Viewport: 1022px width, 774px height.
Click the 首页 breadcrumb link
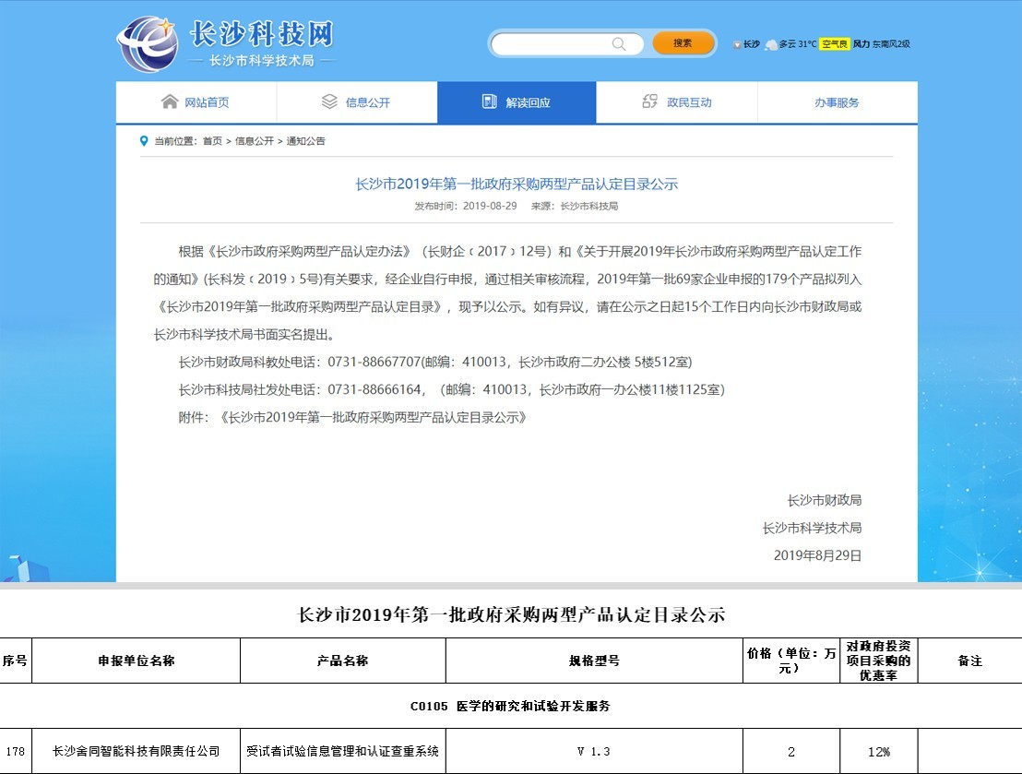(212, 141)
